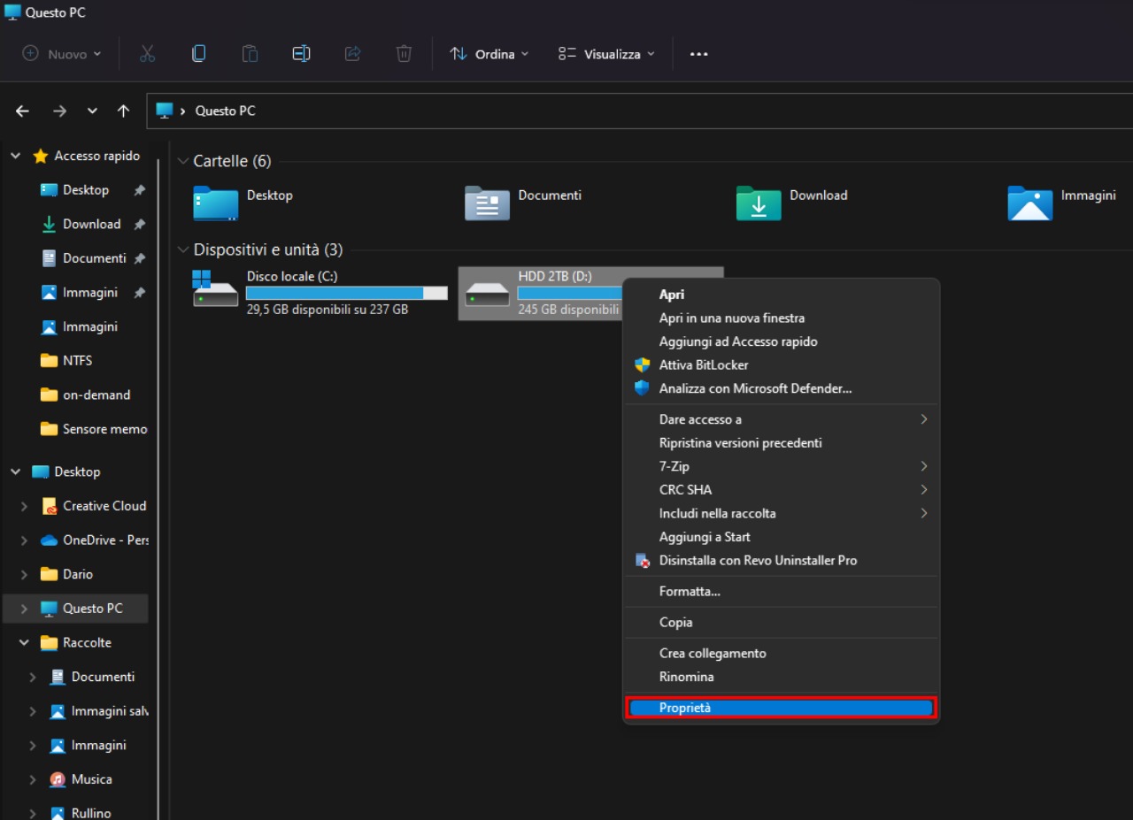The width and height of the screenshot is (1133, 820).
Task: Open the three-dots More options menu
Action: point(699,54)
